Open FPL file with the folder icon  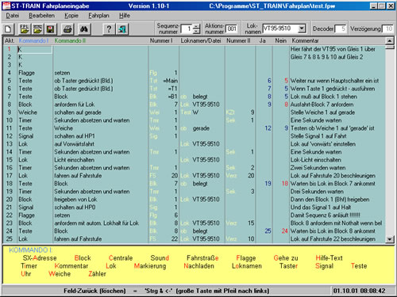[25, 29]
